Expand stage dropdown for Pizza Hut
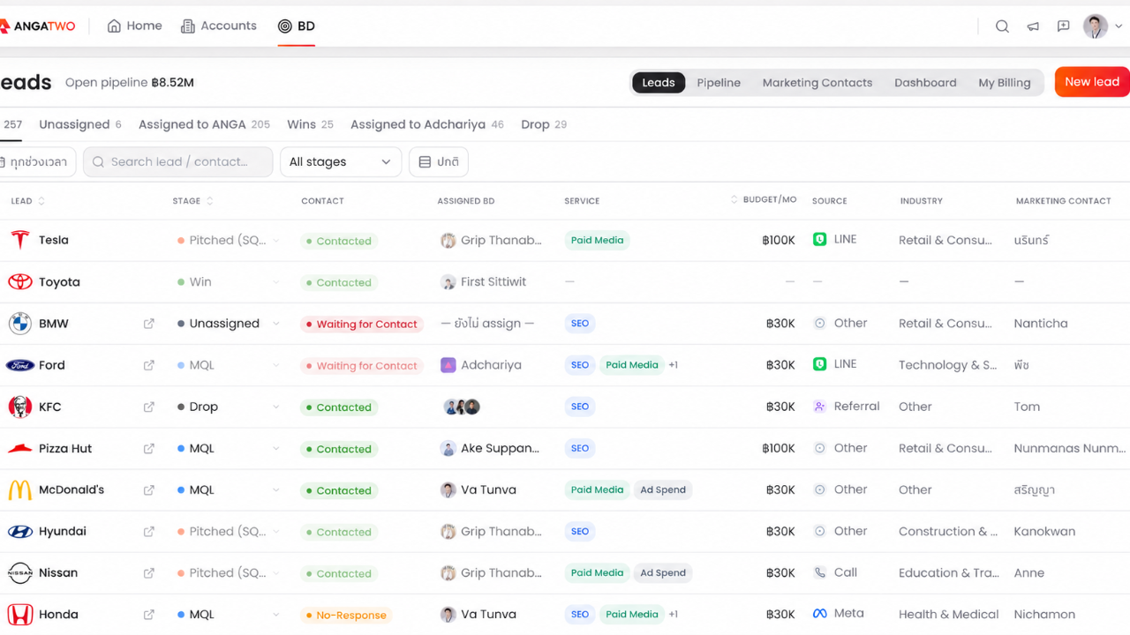The width and height of the screenshot is (1130, 635). click(275, 449)
